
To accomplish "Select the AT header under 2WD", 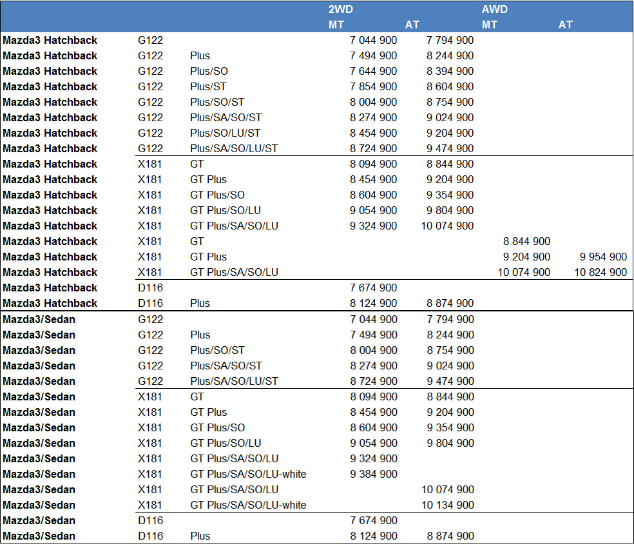I will tap(412, 24).
